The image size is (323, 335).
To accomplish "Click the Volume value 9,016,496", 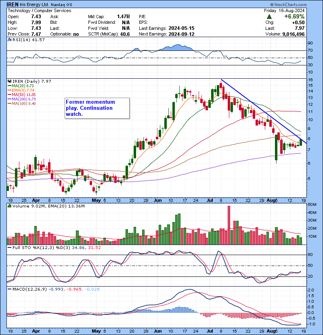I will click(x=294, y=34).
